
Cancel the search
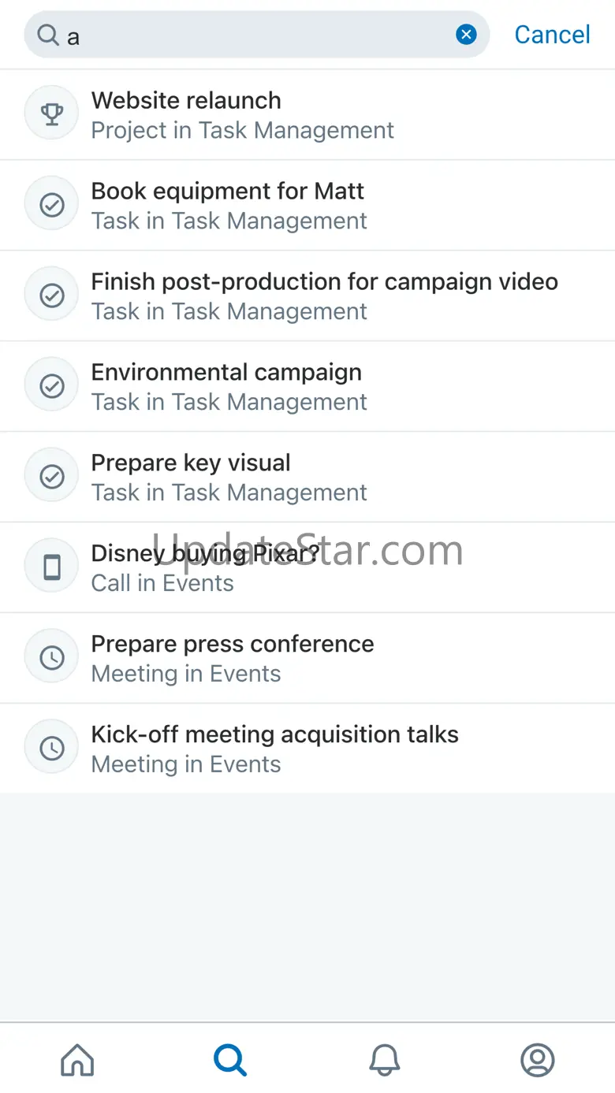click(552, 35)
